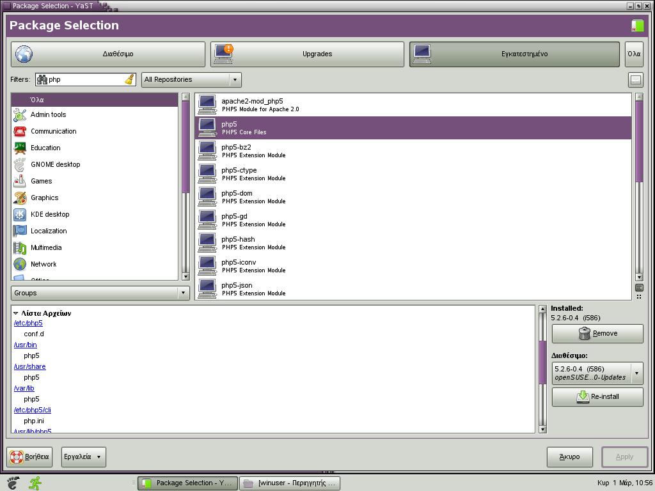655x491 pixels.
Task: Open the All Repositories dropdown
Action: (192, 80)
